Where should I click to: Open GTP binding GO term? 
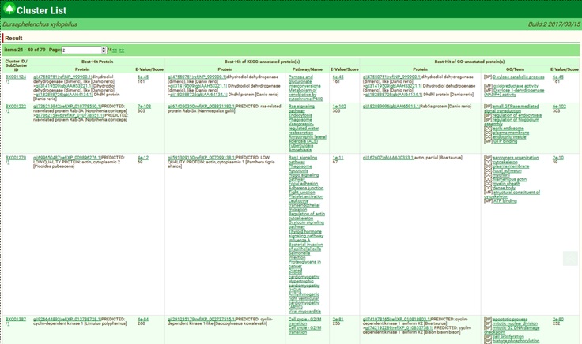(x=505, y=141)
